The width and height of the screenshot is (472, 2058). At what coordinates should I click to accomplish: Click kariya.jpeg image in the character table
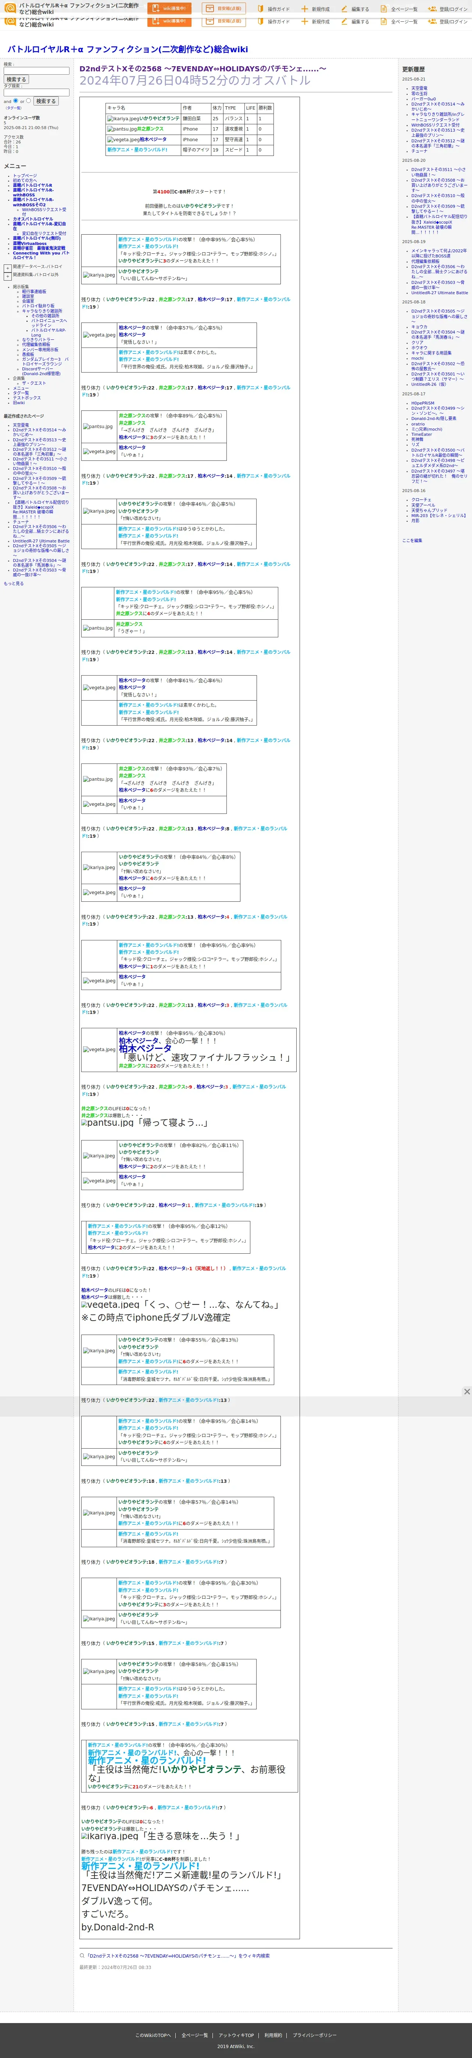[124, 118]
